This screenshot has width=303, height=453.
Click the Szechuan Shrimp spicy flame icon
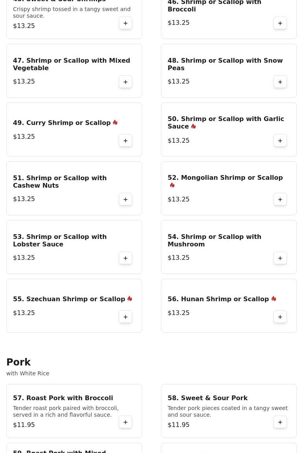[x=130, y=299]
